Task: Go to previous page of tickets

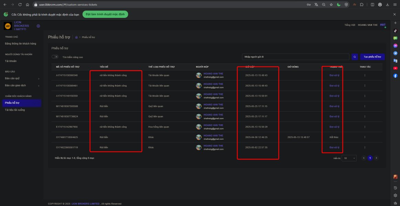Action: (364, 158)
